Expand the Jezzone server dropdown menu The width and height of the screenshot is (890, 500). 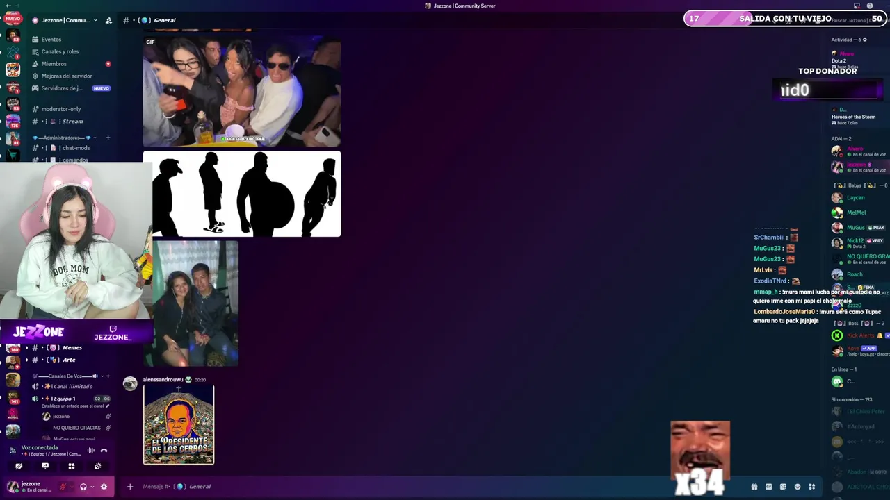tap(95, 20)
